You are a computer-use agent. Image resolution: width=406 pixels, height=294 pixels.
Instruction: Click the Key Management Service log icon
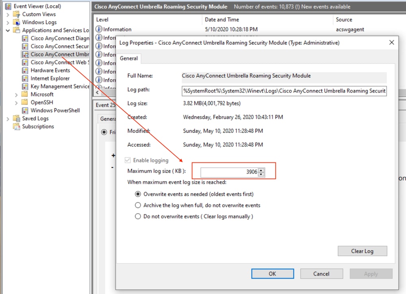tap(25, 86)
